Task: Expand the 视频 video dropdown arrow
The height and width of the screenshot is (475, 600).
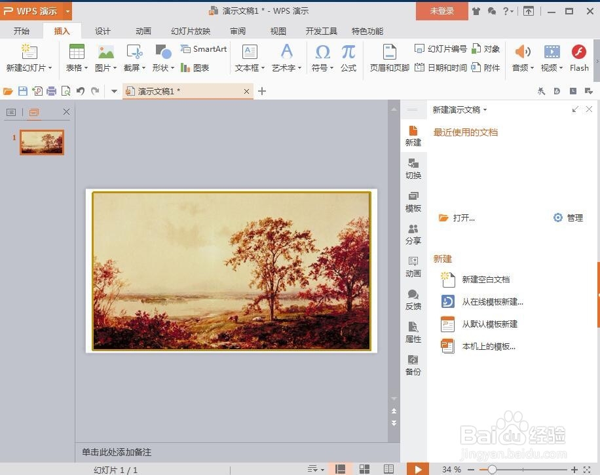Action: click(x=561, y=68)
